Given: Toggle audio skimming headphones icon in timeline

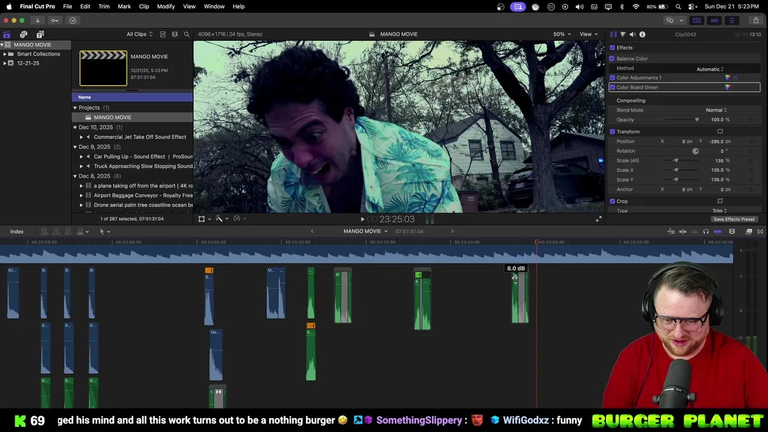Looking at the screenshot, I should [x=706, y=232].
